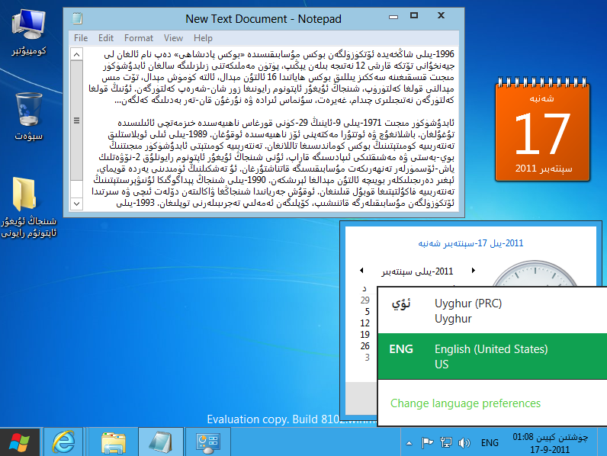Click the Notepad icon in title bar
The image size is (607, 456).
(x=78, y=18)
